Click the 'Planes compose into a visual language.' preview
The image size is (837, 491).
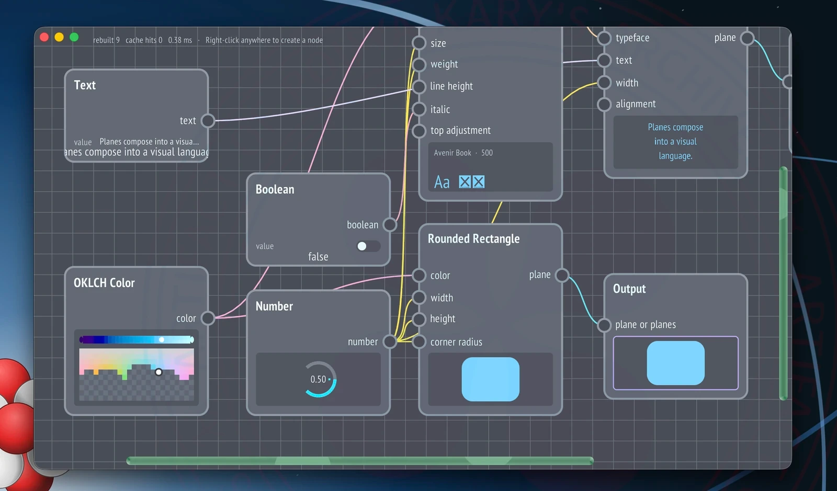coord(675,142)
